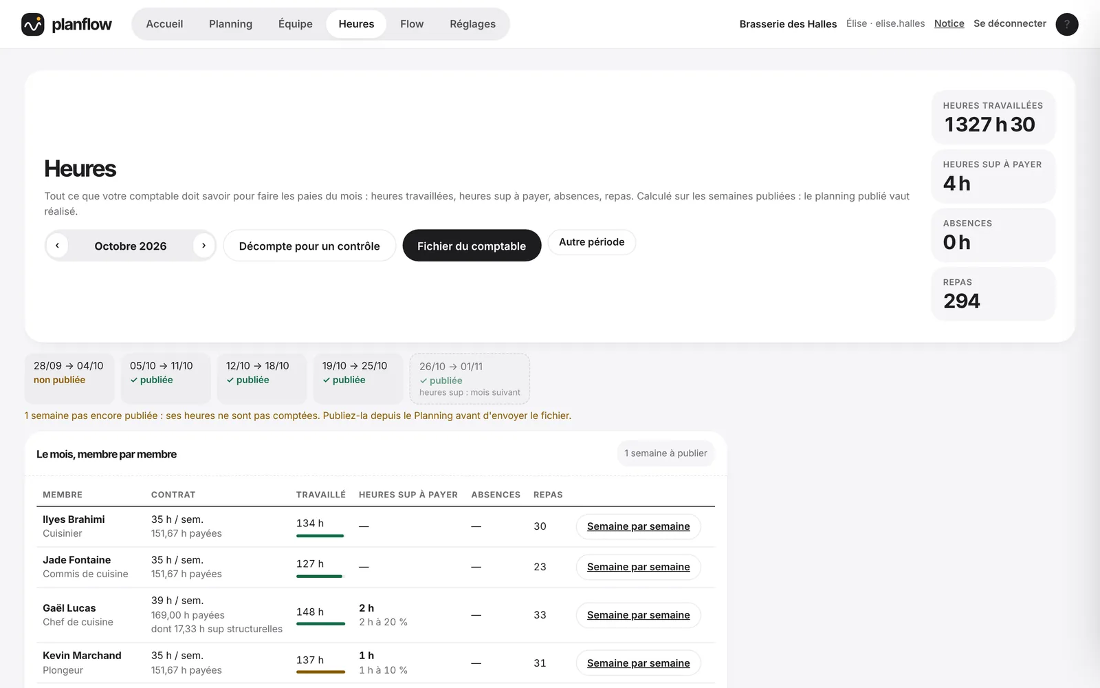
Task: Open Semaine par semaine for Jade Fontaine
Action: (x=638, y=567)
